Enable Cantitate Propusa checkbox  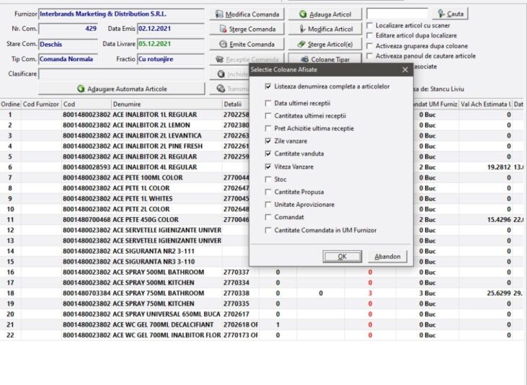point(269,192)
